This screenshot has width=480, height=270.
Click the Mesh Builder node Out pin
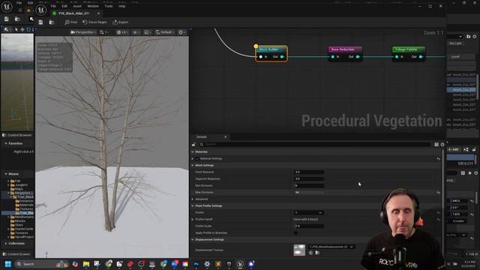click(282, 57)
